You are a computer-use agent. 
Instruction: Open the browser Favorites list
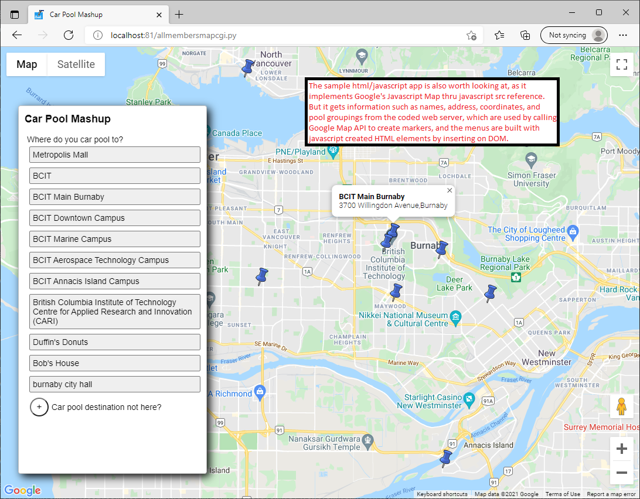(x=499, y=36)
